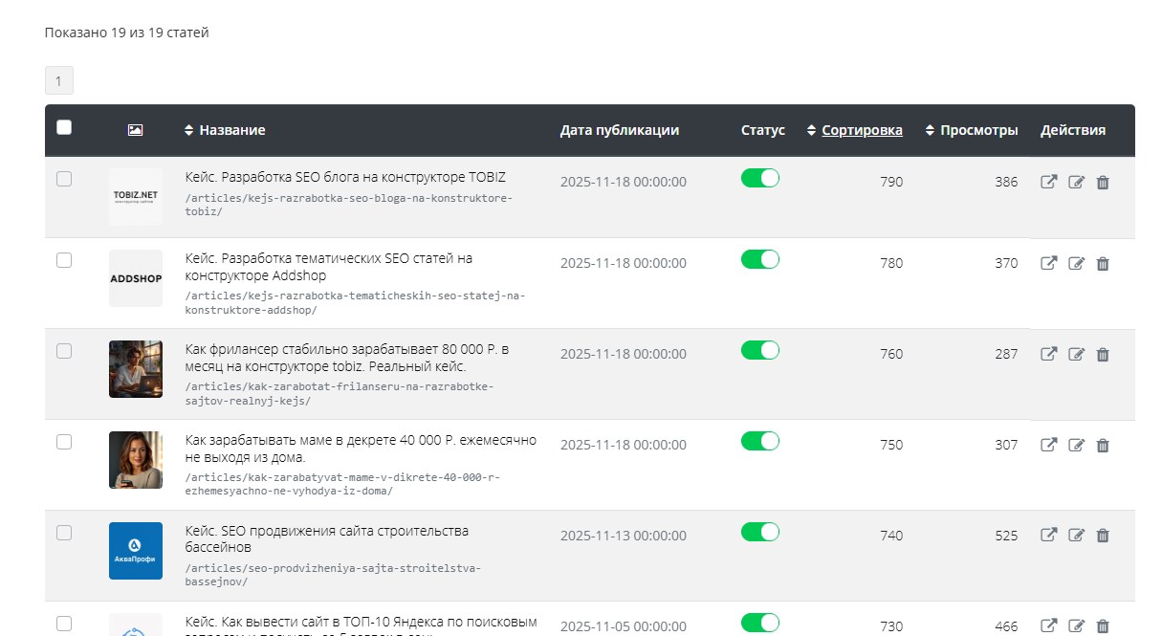
Task: Sort articles by Сортировка column
Action: [855, 130]
